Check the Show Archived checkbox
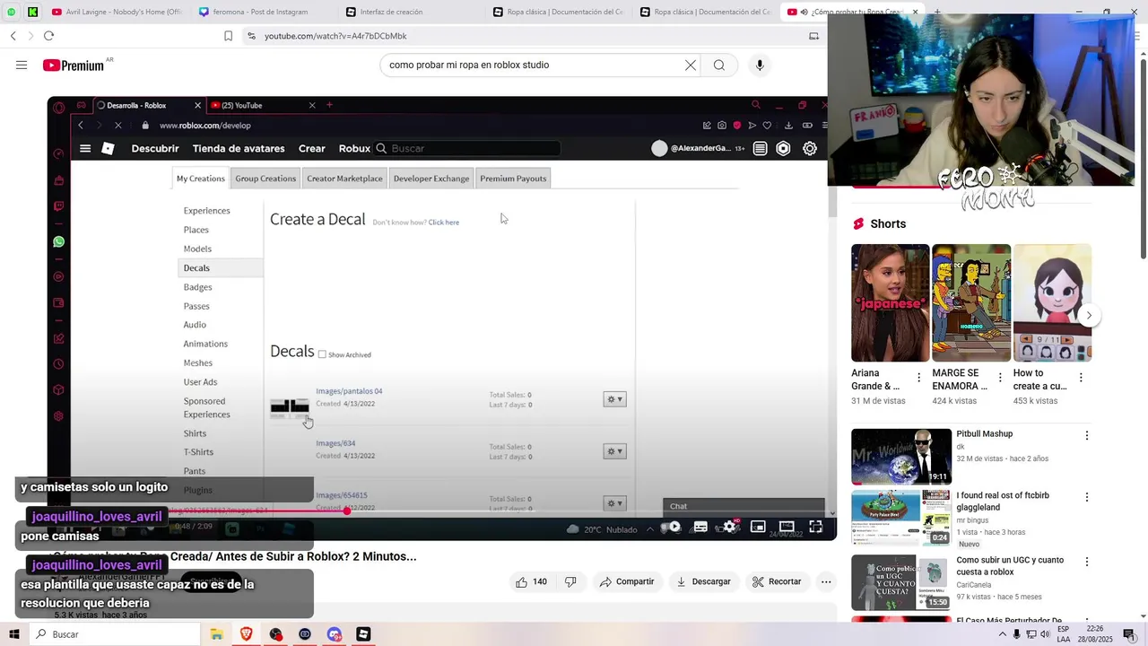This screenshot has width=1148, height=646. click(322, 354)
